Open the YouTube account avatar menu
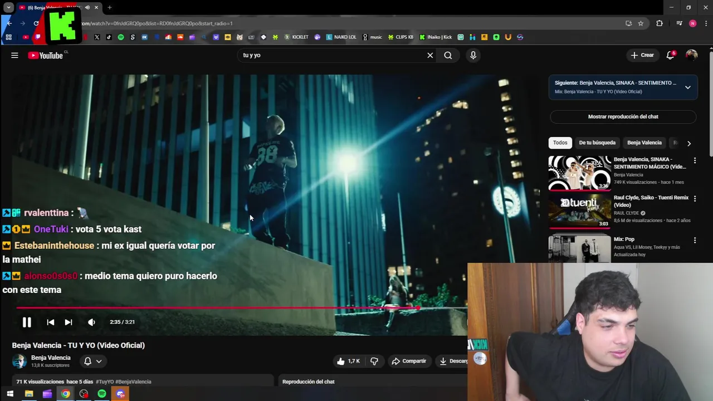713x401 pixels. (692, 55)
